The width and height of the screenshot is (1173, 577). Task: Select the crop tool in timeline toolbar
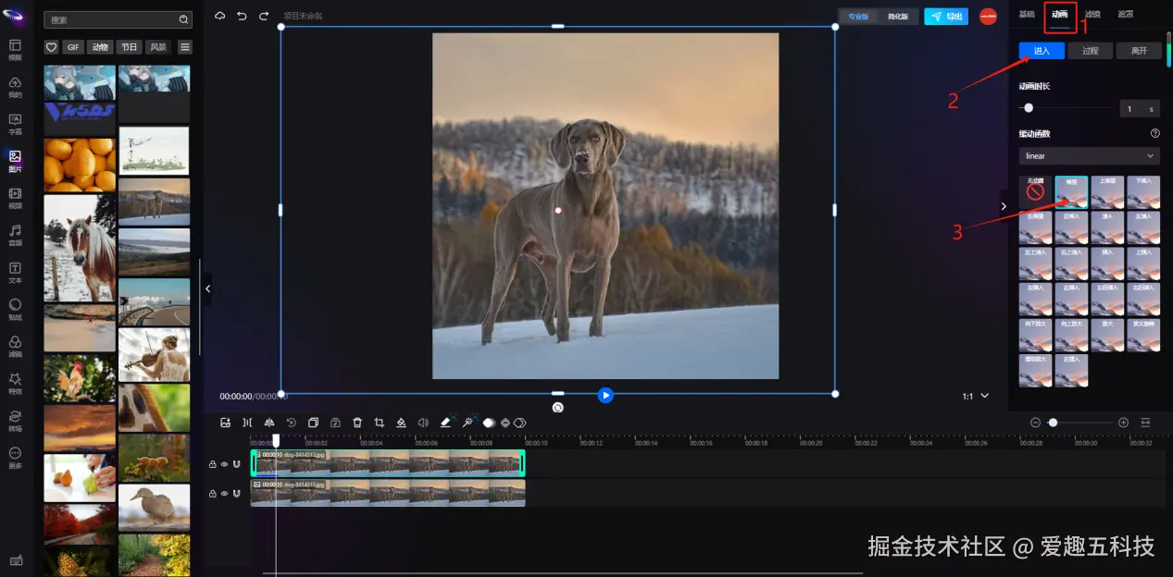(380, 423)
